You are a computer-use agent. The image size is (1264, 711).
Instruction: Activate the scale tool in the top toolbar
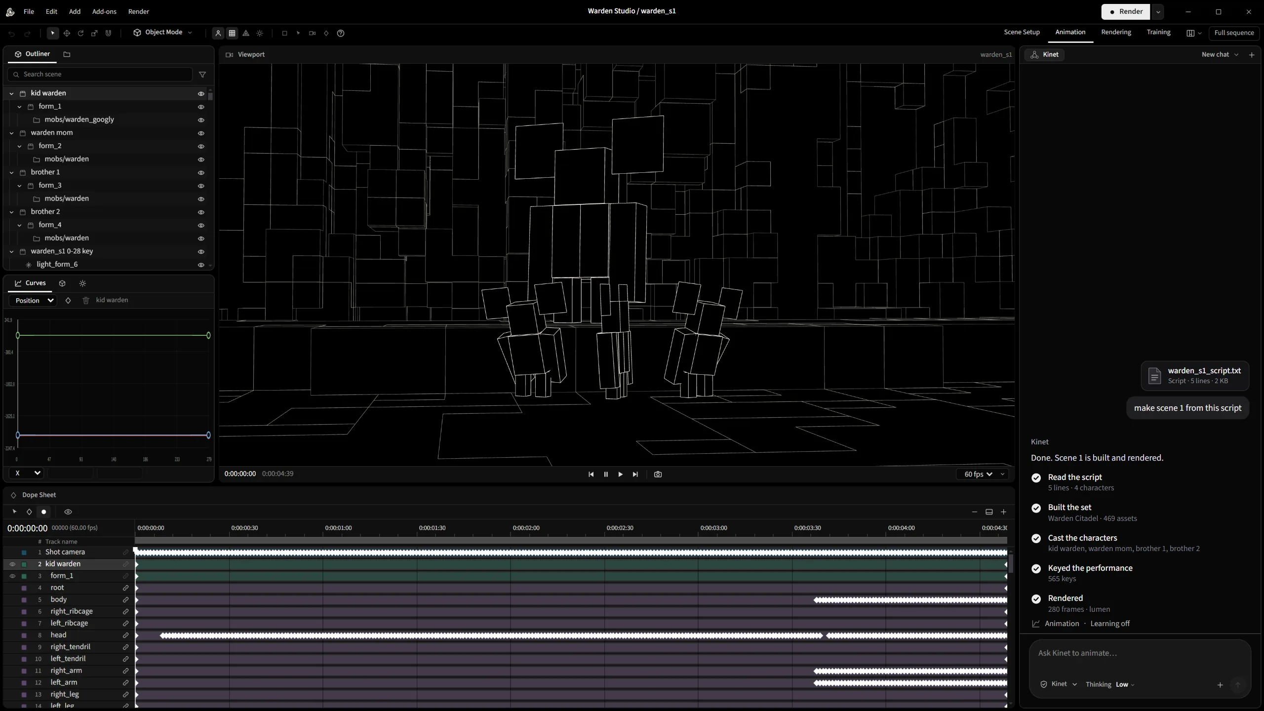point(94,33)
